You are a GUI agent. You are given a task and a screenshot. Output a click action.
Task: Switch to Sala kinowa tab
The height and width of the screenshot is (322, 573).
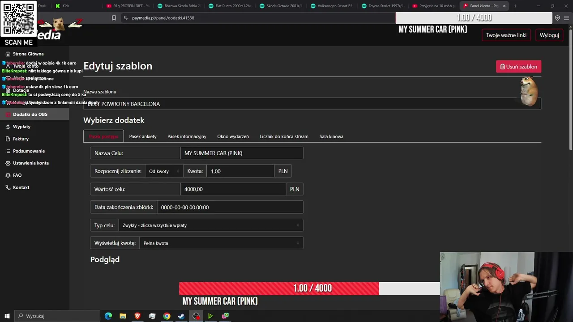coord(331,136)
